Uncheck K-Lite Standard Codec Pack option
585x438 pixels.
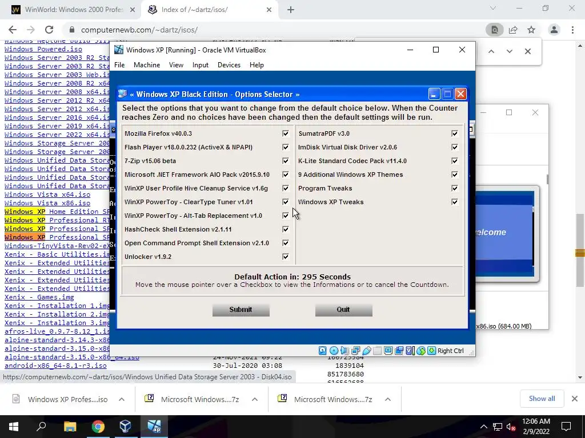pos(454,161)
